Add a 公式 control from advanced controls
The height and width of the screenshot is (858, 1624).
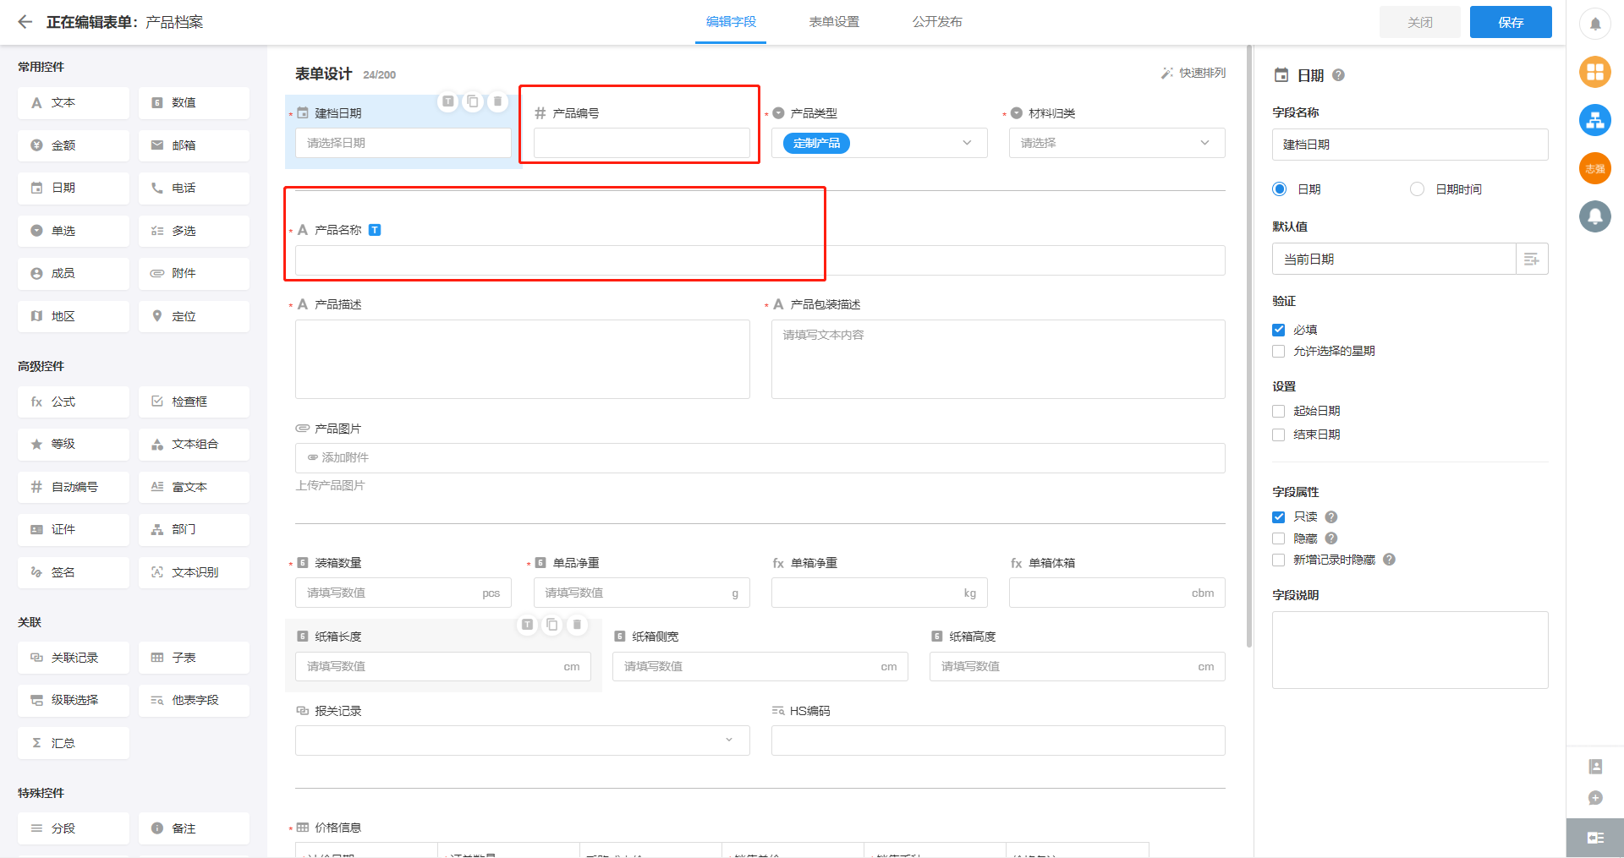pyautogui.click(x=74, y=402)
